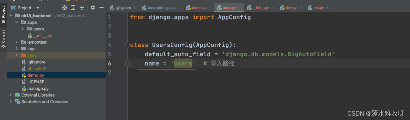This screenshot has width=410, height=120.
Task: Close the .gitignore tab
Action: click(135, 8)
